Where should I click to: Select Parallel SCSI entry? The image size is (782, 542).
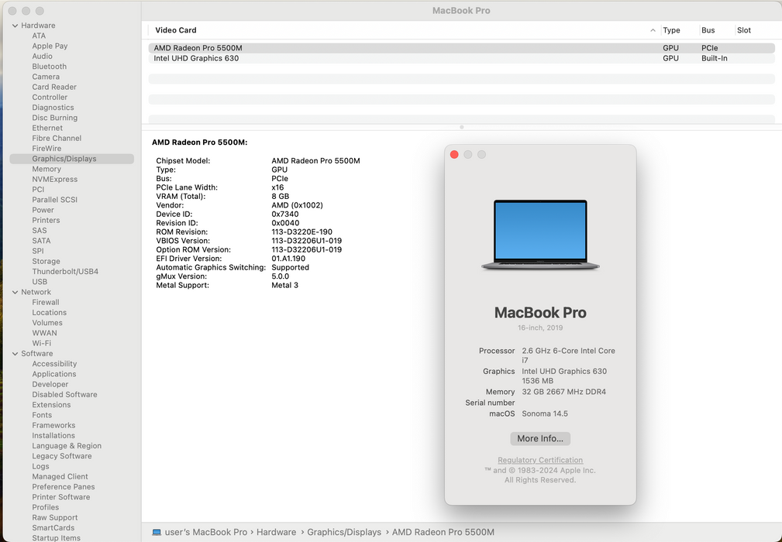(55, 200)
